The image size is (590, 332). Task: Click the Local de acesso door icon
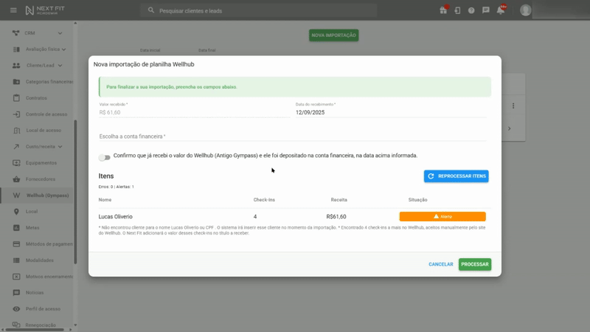point(16,131)
